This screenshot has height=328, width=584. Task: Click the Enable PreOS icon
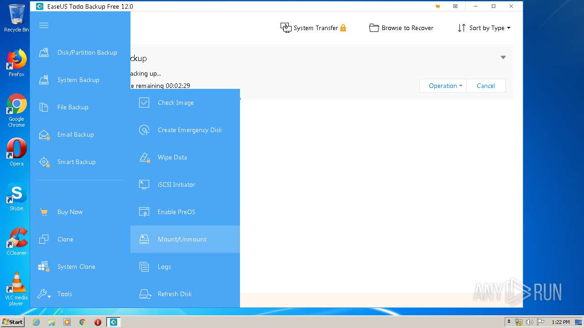pos(144,212)
